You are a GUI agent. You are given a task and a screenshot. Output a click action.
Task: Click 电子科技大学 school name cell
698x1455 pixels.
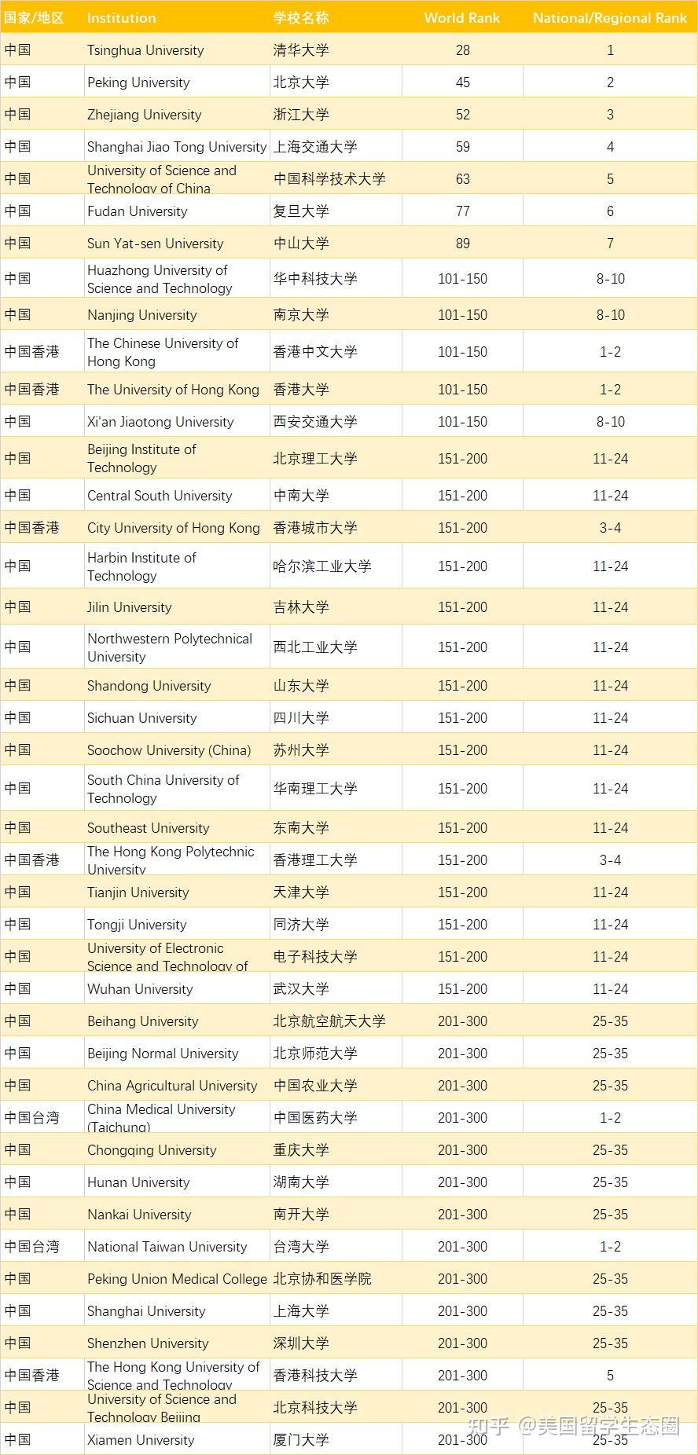point(336,957)
